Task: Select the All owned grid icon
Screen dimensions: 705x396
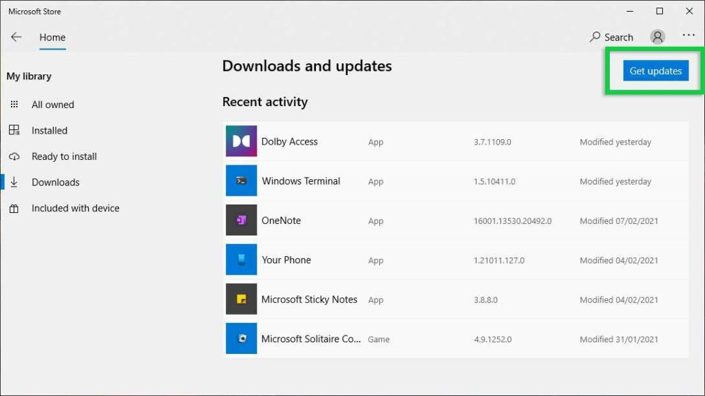Action: [14, 105]
